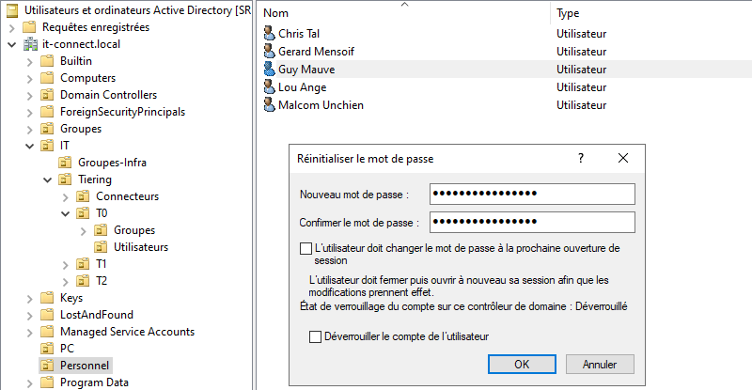Image resolution: width=752 pixels, height=390 pixels.
Task: Confirm password reset with OK
Action: pyautogui.click(x=522, y=364)
